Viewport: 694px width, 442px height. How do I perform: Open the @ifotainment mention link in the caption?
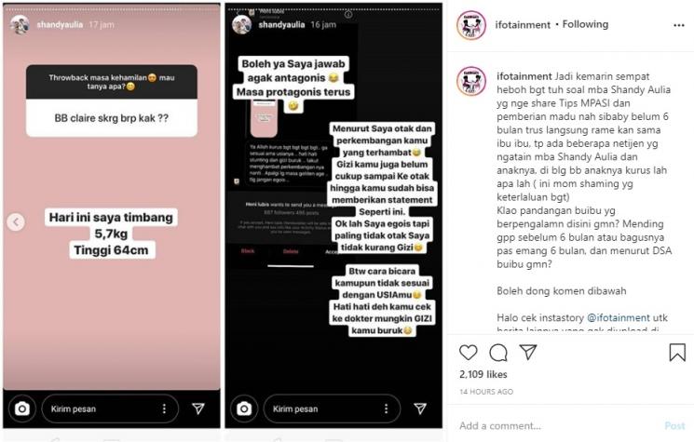coord(619,317)
